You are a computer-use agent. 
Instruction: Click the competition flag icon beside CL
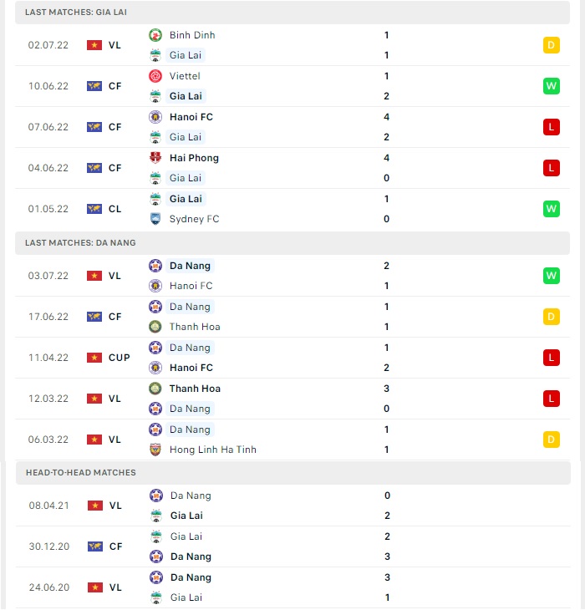pos(94,209)
